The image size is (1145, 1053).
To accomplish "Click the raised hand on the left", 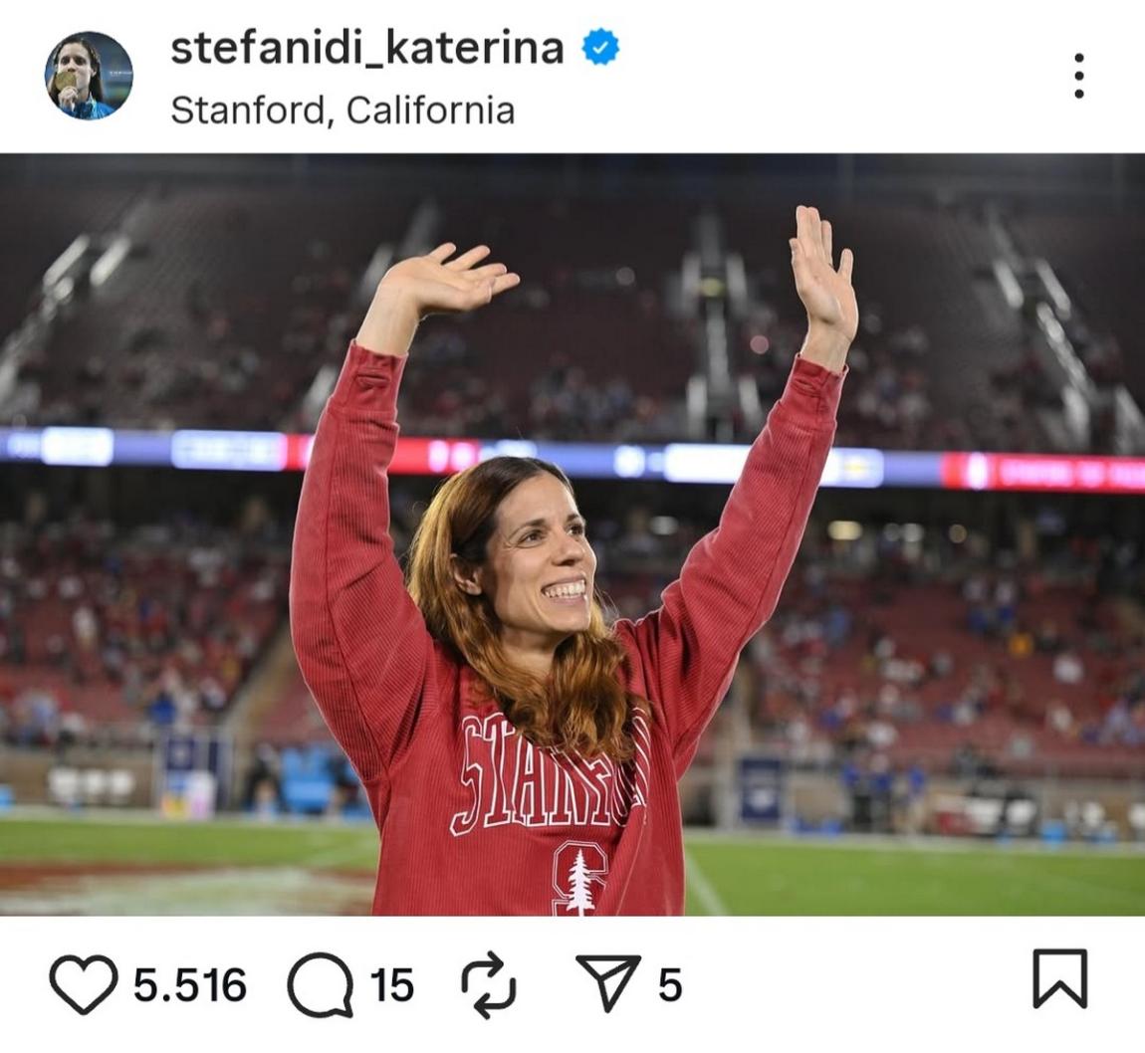I will coord(450,279).
